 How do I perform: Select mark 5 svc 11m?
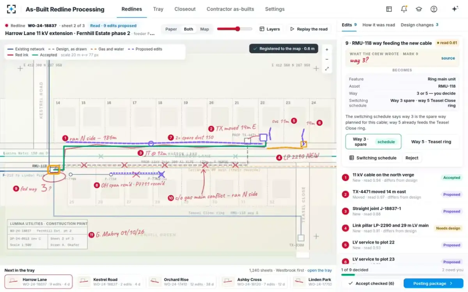pyautogui.click(x=294, y=121)
